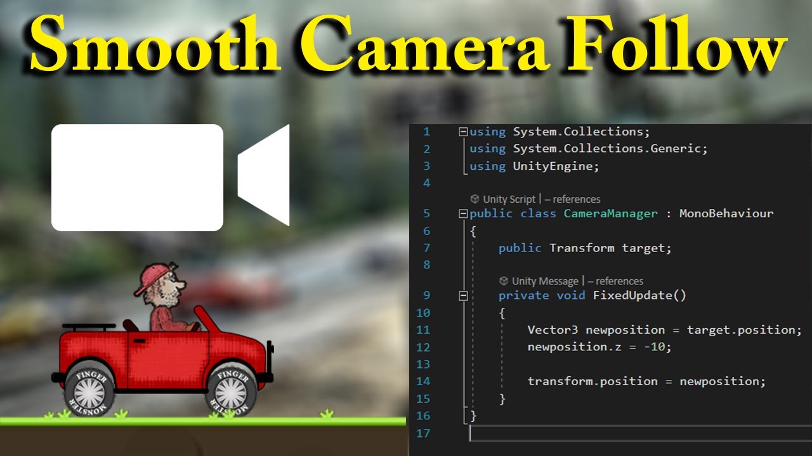Click 'newposition.z = -10;' line

coord(599,347)
